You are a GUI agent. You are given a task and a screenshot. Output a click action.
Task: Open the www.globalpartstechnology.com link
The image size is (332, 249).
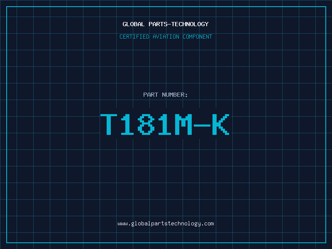click(x=166, y=224)
